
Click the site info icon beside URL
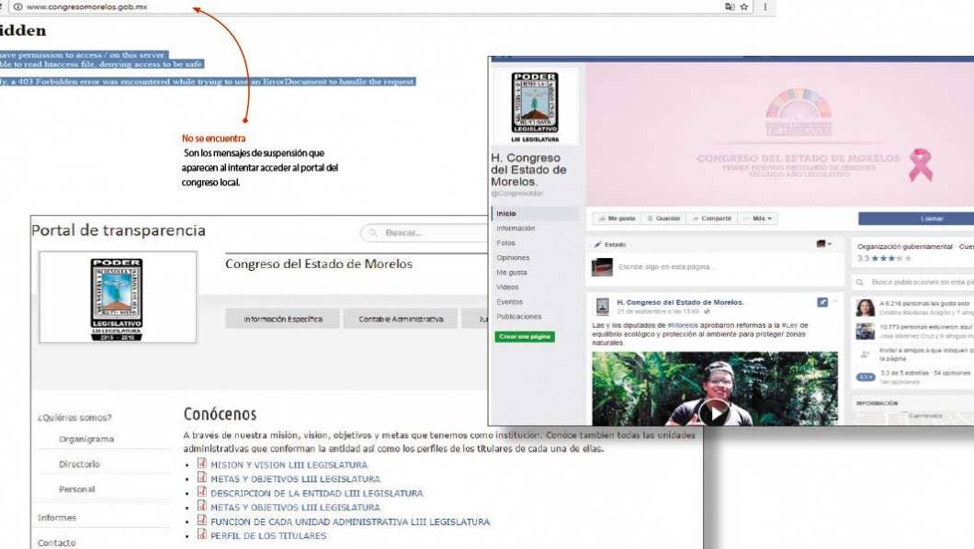18,6
